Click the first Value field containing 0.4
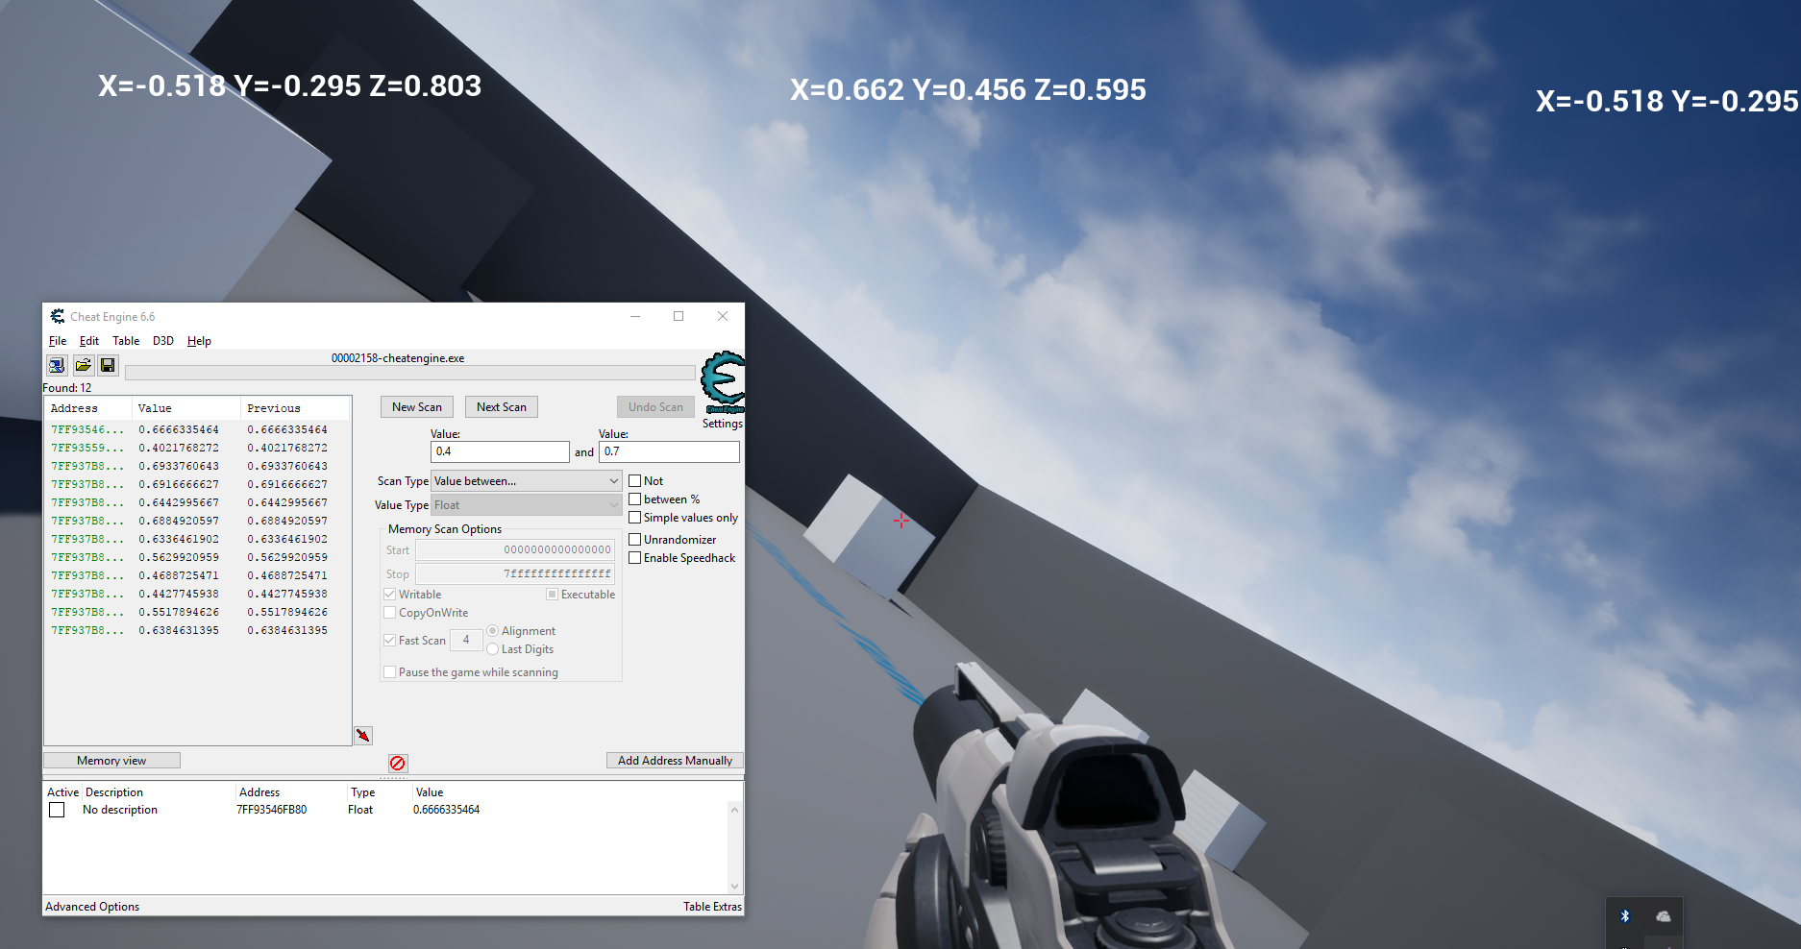 point(499,451)
